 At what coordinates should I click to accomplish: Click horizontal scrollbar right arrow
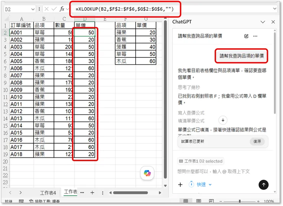point(160,193)
